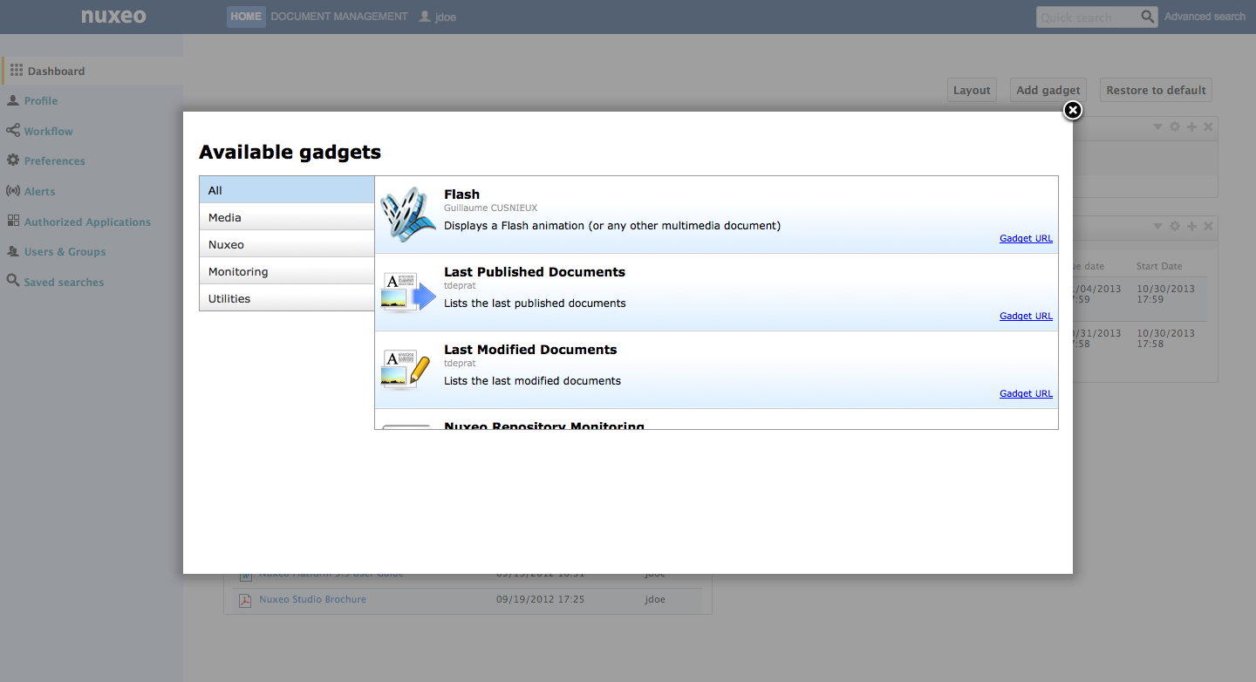Select the Flash gadget title
This screenshot has height=682, width=1256.
[461, 194]
